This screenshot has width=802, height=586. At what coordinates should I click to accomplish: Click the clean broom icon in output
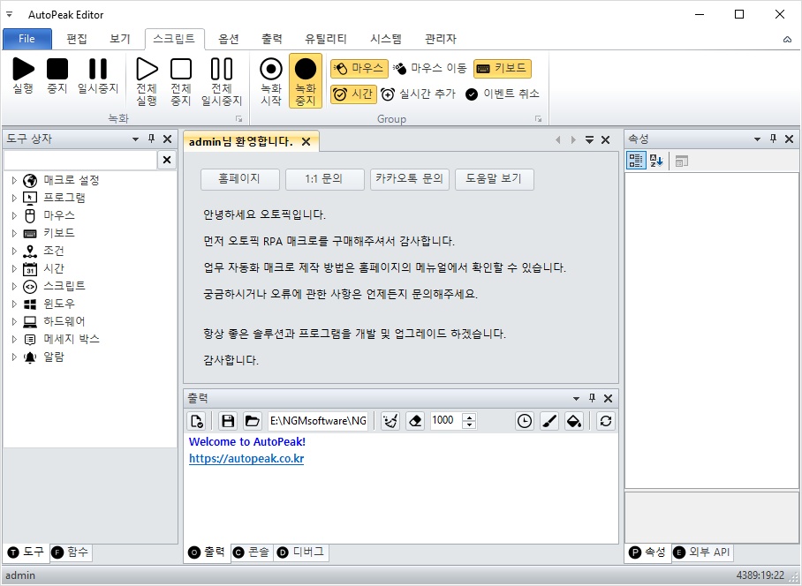(x=390, y=422)
